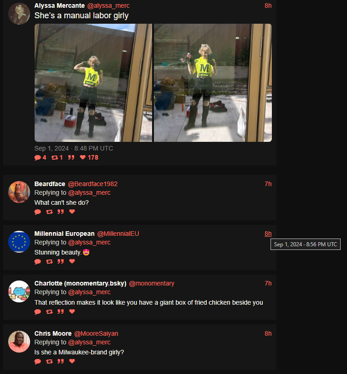Reply to Charlotte's fried chicken comment

point(38,312)
